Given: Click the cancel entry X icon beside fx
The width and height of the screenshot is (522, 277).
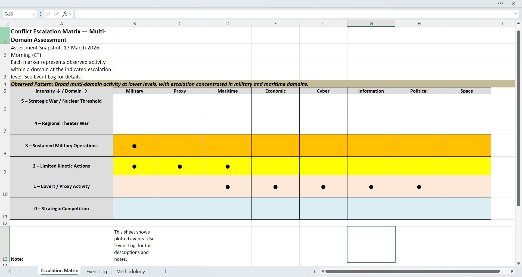Looking at the screenshot, I should (48, 14).
